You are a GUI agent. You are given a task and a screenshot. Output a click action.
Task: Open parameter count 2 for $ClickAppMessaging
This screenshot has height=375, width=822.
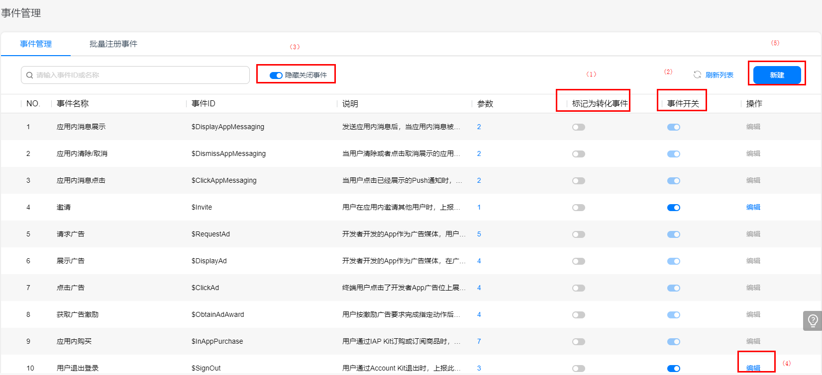pyautogui.click(x=479, y=180)
